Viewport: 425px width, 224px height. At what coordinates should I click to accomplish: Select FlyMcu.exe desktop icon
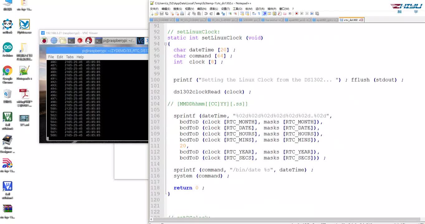pyautogui.click(x=24, y=26)
